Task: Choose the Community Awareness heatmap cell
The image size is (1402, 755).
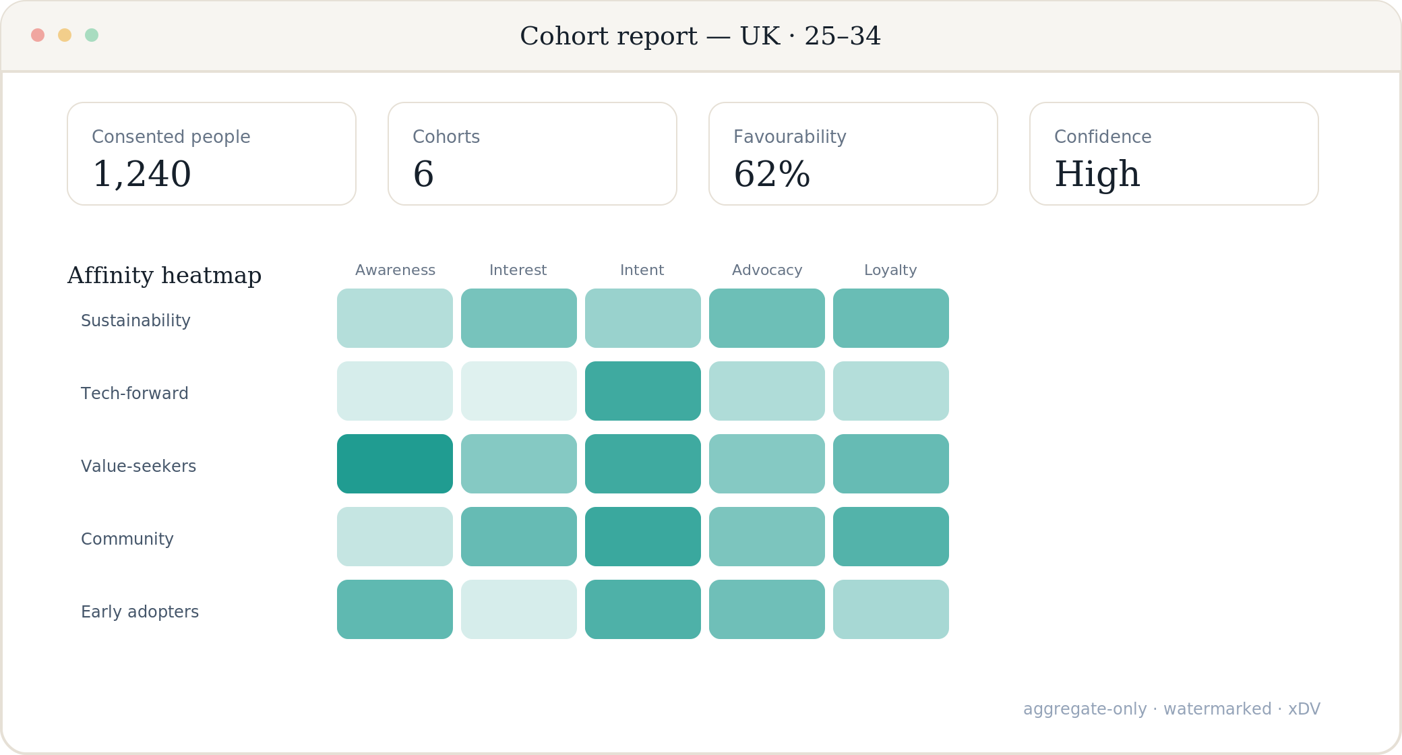Action: [x=395, y=537]
